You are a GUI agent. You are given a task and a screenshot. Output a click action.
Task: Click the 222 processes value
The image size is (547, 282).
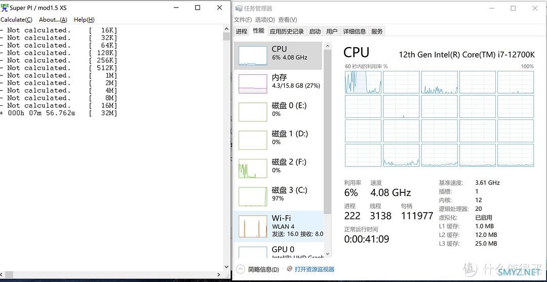click(352, 216)
